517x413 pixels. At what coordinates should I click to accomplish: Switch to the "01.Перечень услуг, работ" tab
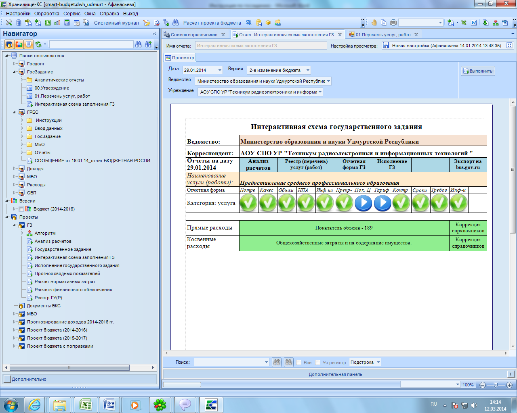[x=383, y=35]
